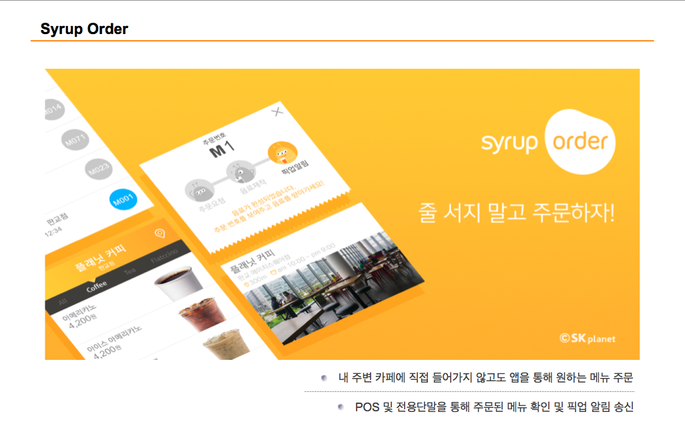The width and height of the screenshot is (685, 444).
Task: Click 플래닛 커피 title on cafe photo card
Action: [253, 261]
